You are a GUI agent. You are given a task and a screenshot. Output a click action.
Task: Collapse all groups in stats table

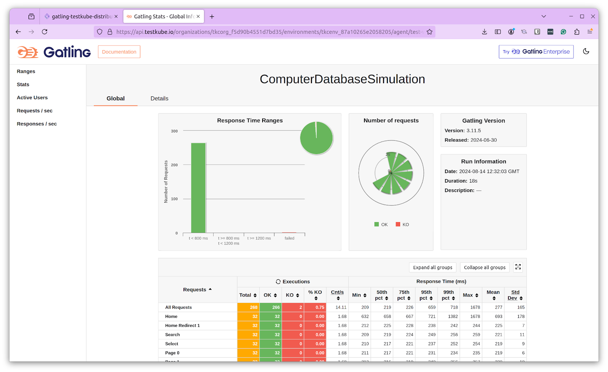[x=484, y=267]
